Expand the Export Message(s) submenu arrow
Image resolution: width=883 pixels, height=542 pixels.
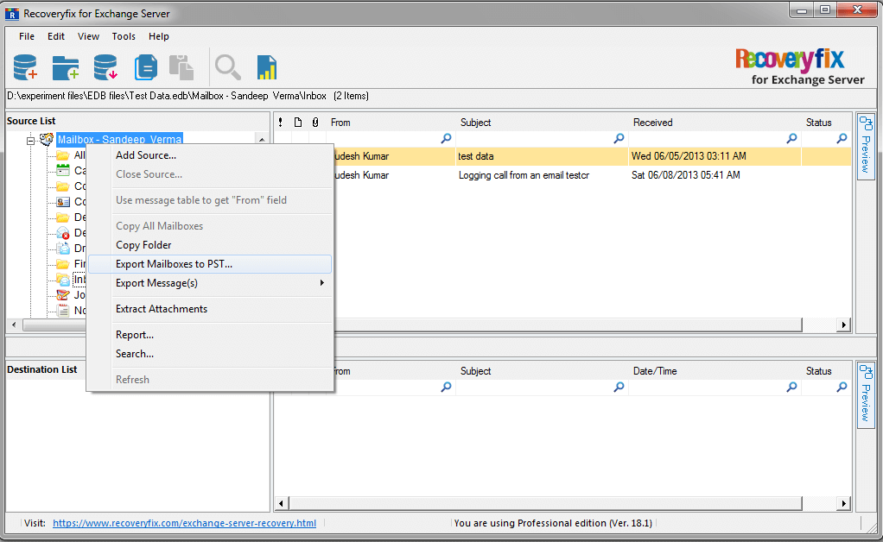pos(322,283)
